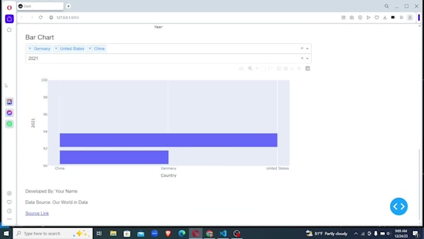Open a new tab with the plus button
The width and height of the screenshot is (424, 239).
69,6
